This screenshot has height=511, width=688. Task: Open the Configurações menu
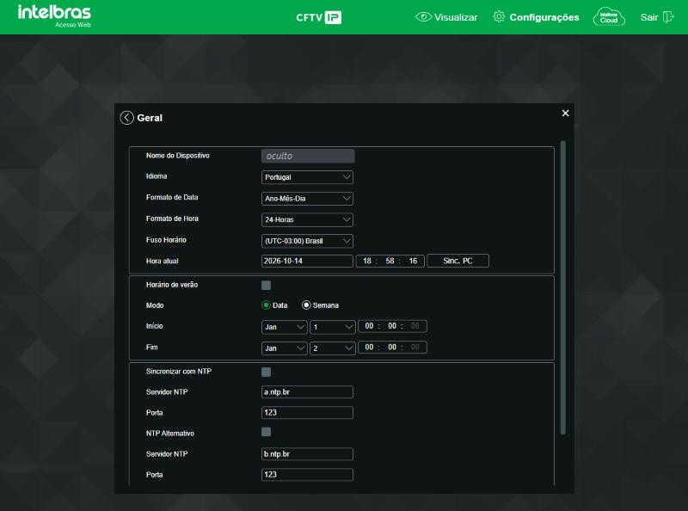point(536,17)
